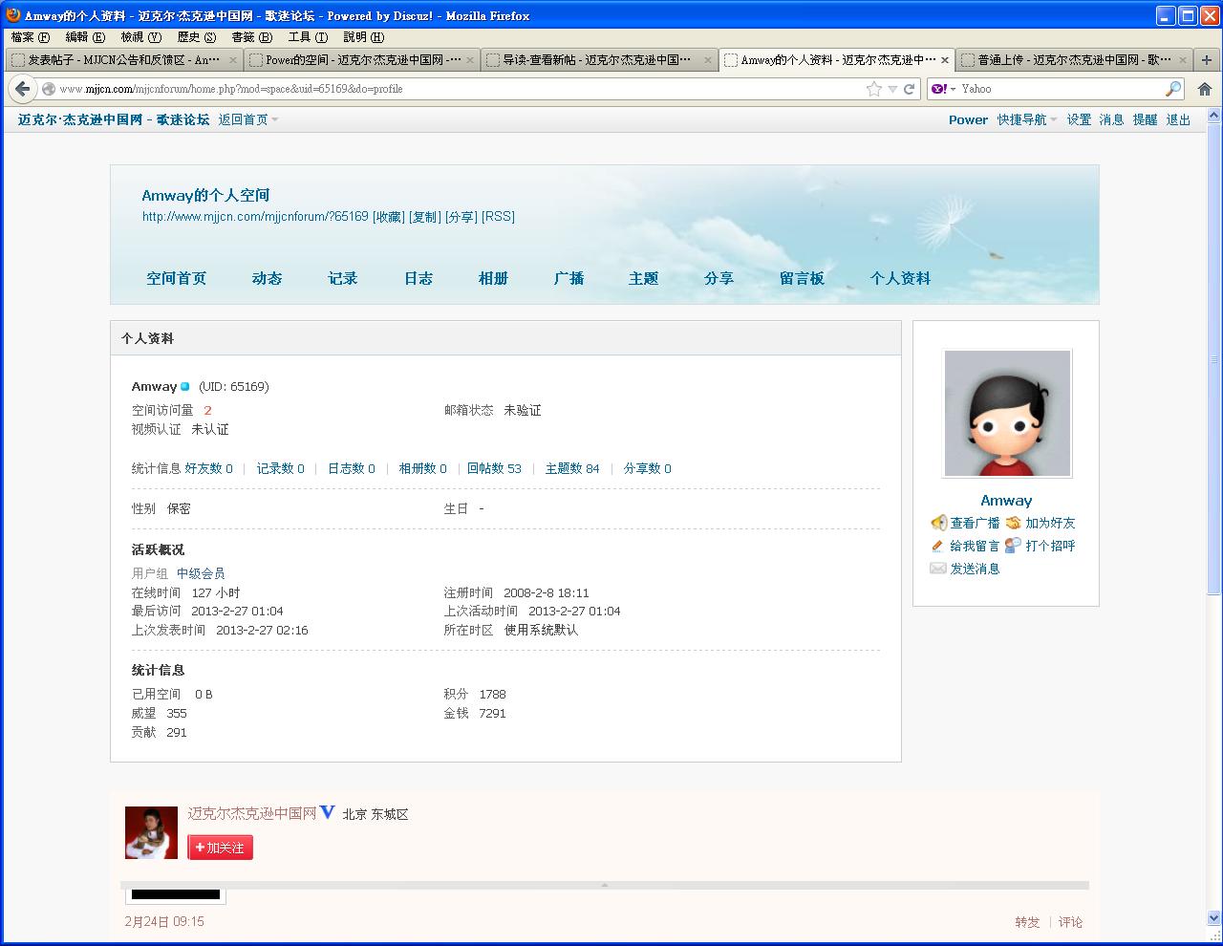Open Yahoo search engine dropdown
1223x946 pixels.
[x=944, y=89]
